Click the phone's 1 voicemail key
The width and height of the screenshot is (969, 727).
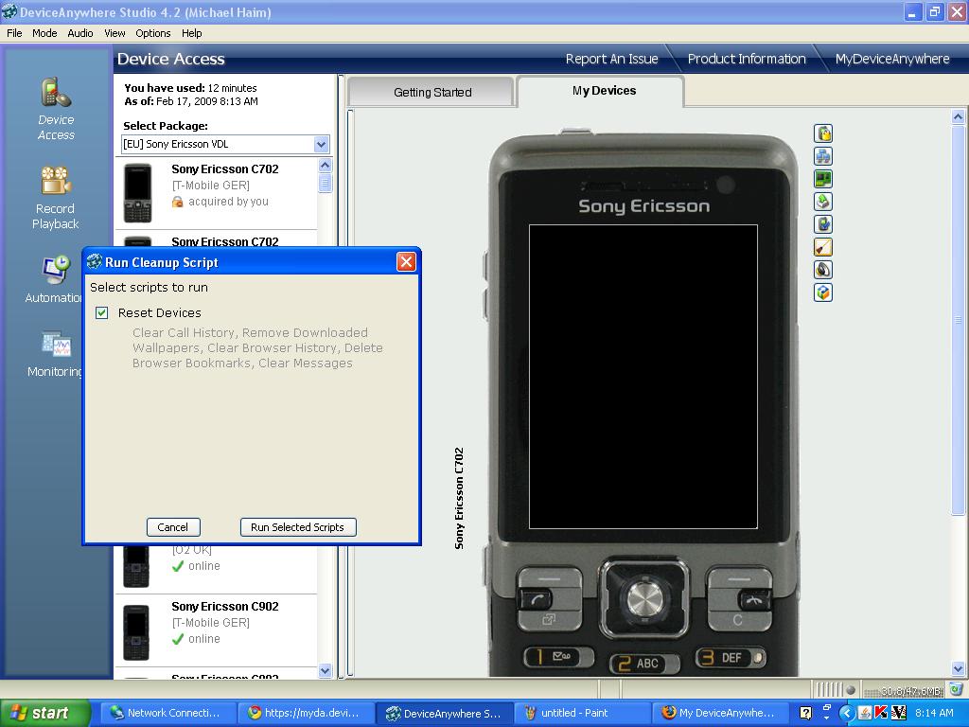[x=558, y=657]
